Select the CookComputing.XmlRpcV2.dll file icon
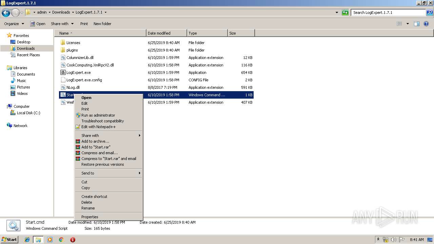 [63, 65]
